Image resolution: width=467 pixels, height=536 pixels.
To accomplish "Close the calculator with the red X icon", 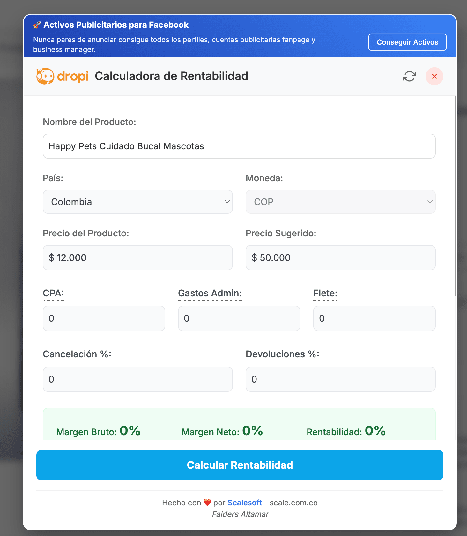I will (434, 76).
